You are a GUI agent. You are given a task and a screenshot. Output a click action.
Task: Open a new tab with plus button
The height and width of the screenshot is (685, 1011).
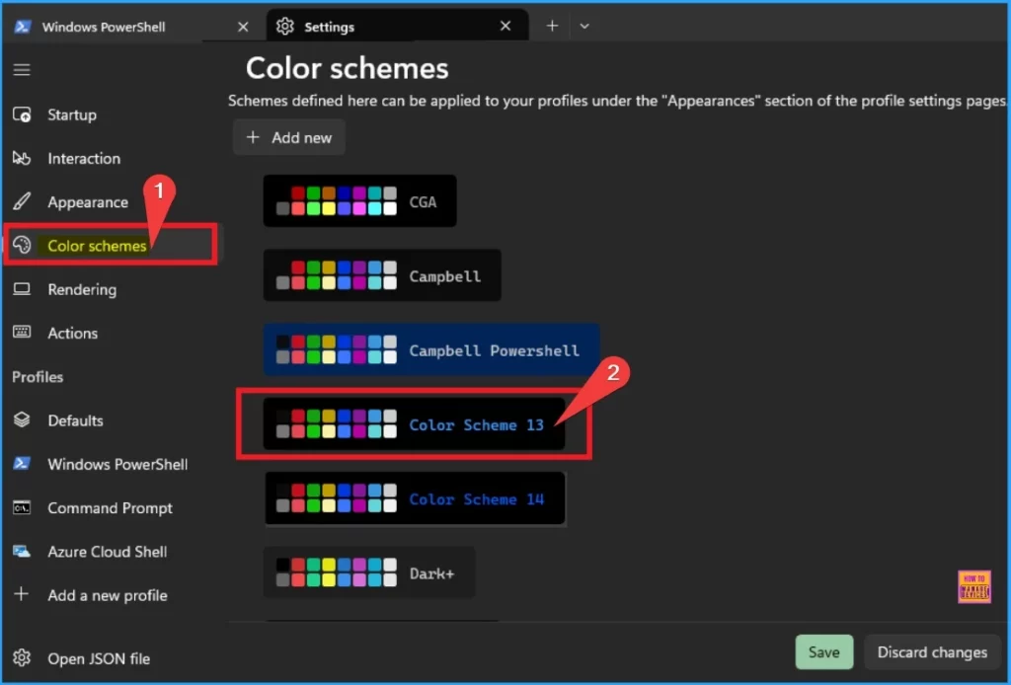click(552, 26)
